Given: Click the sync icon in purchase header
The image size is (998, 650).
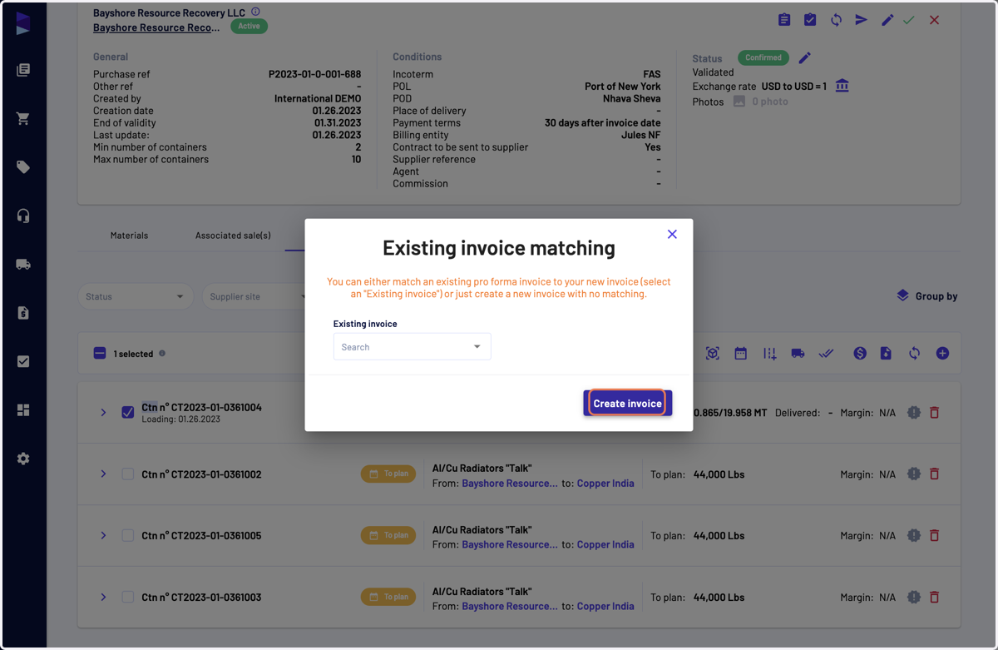Looking at the screenshot, I should pos(836,20).
